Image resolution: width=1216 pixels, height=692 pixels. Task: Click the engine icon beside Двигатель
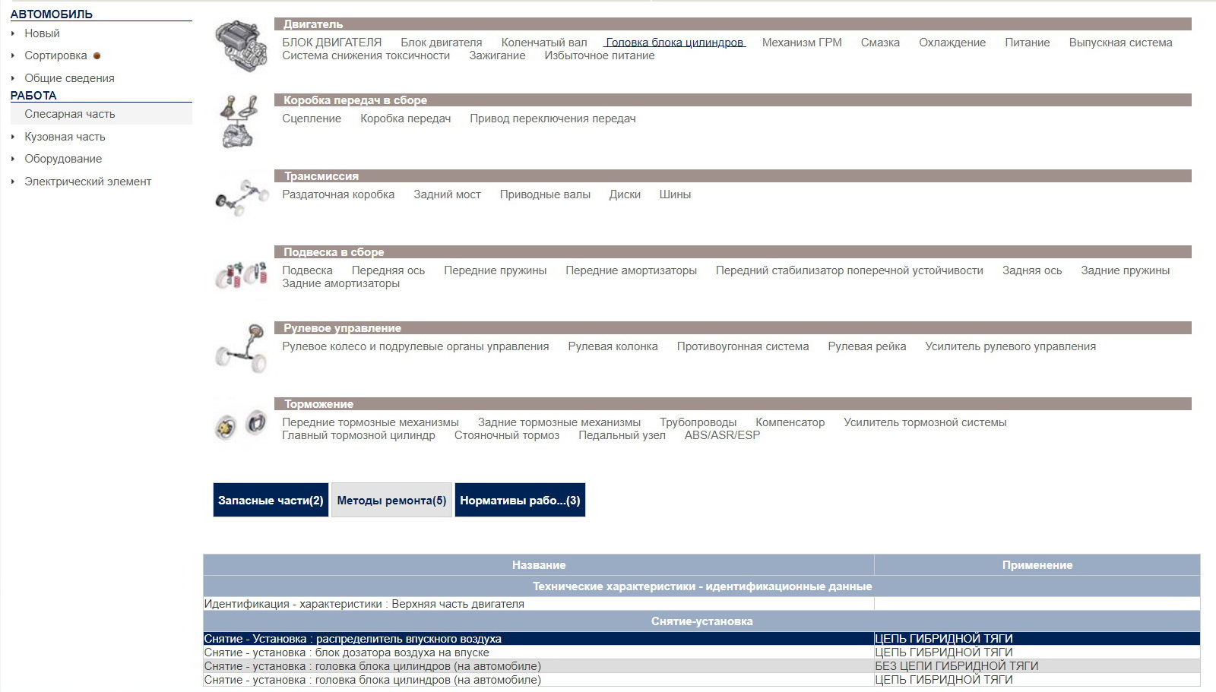(x=241, y=46)
